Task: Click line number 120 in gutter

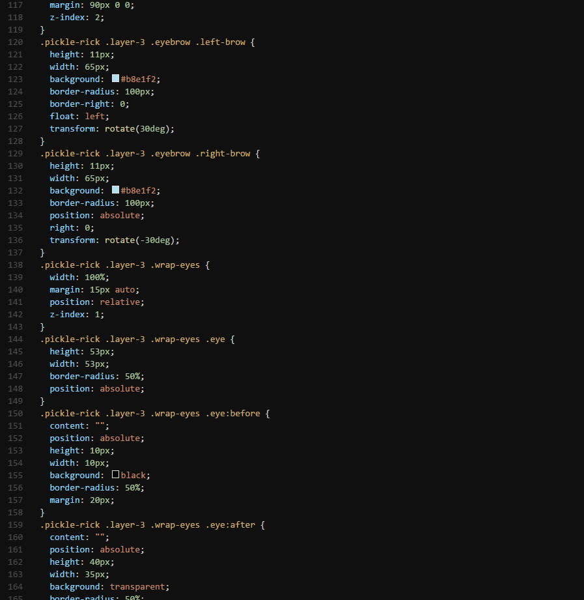Action: click(x=15, y=42)
